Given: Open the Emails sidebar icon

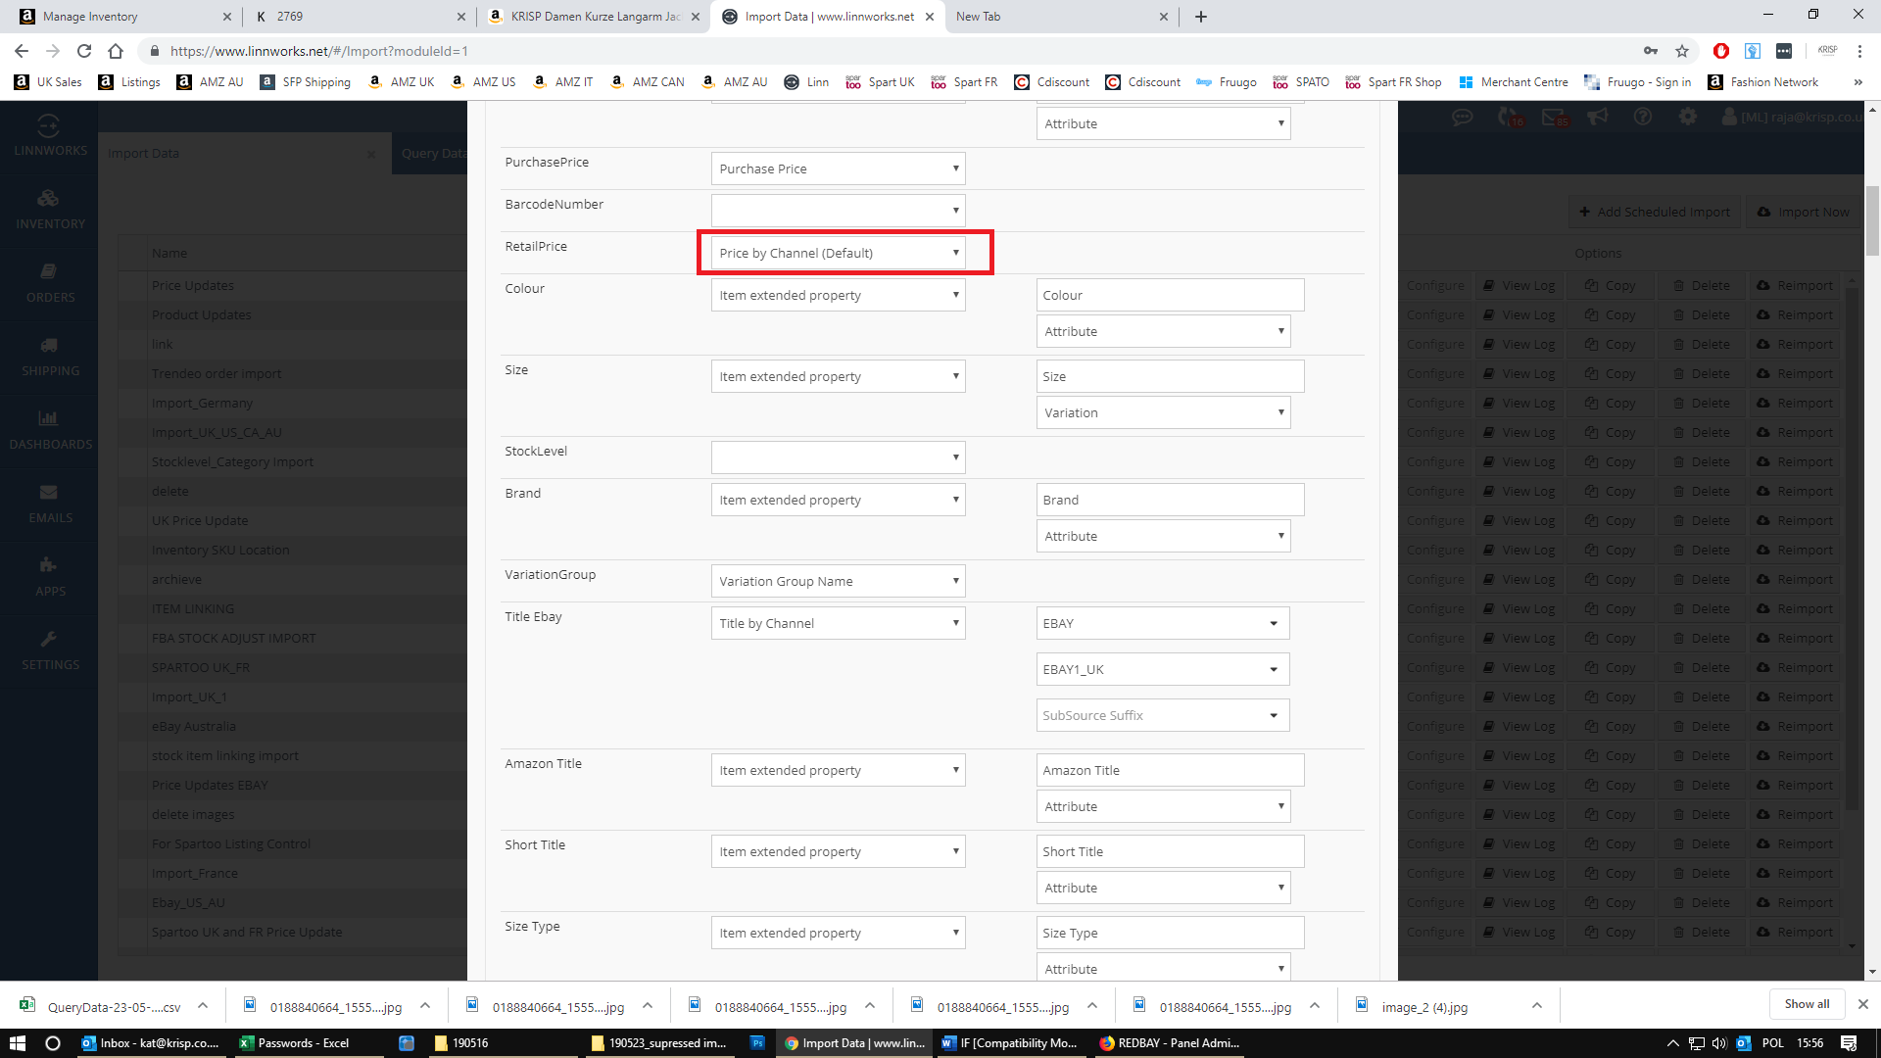Looking at the screenshot, I should click(x=49, y=493).
